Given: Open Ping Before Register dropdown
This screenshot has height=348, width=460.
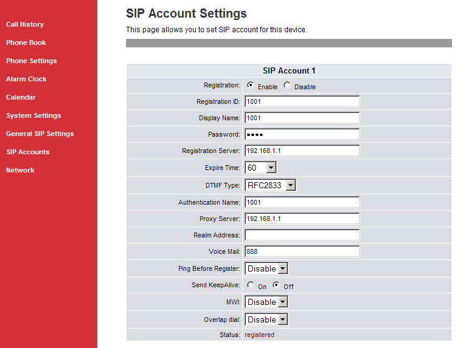Looking at the screenshot, I should coord(267,268).
